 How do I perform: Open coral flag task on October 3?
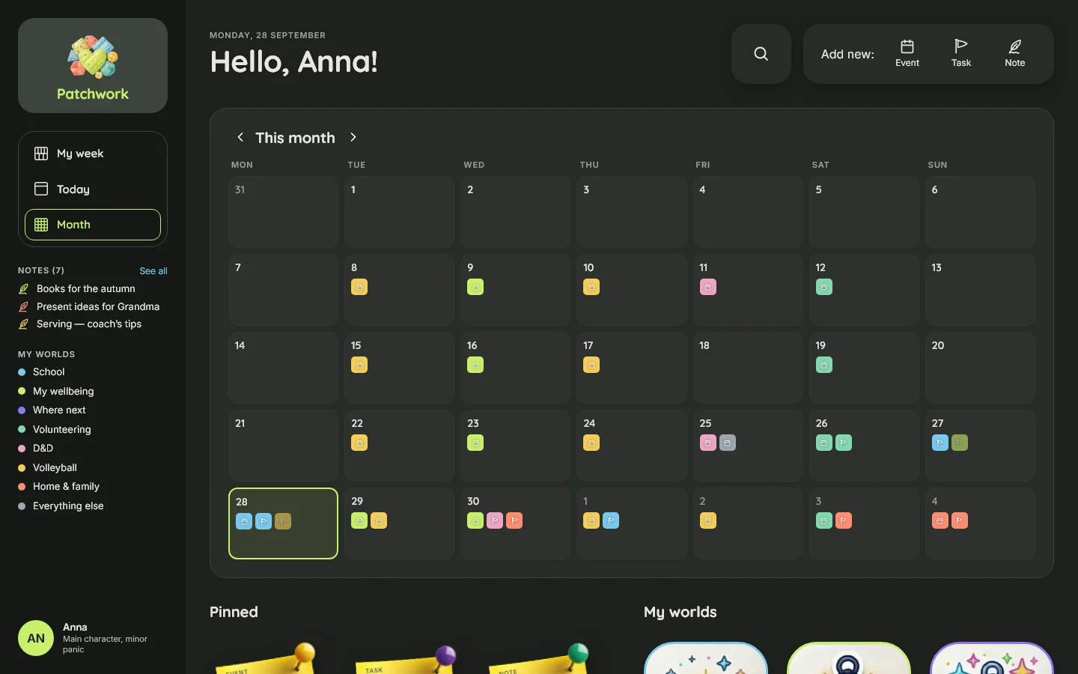pos(844,520)
